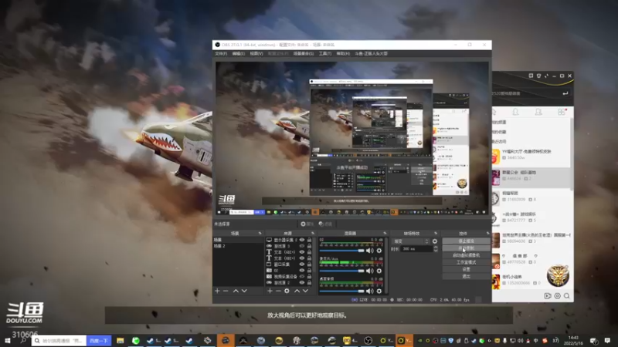Open OBS 设置 from the controls panel
Viewport: 618px width, 347px height.
pyautogui.click(x=466, y=269)
